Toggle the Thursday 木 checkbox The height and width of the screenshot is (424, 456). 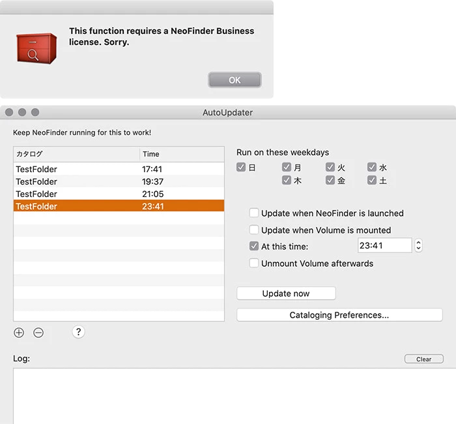click(287, 180)
